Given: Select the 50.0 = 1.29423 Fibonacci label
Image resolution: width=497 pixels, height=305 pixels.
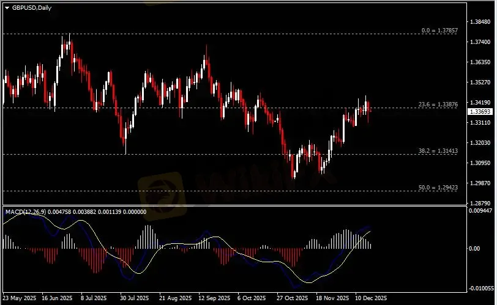Looking at the screenshot, I should click(x=438, y=187).
